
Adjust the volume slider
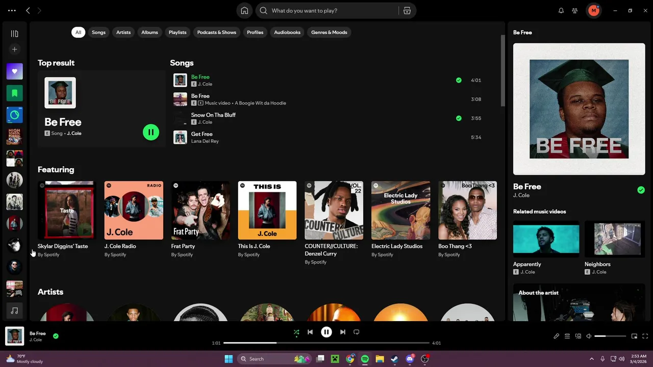(x=610, y=336)
